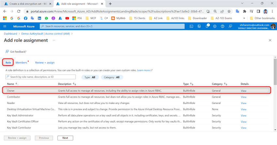Open the AZ-103 Exams bookmark folder
Image resolution: width=277 pixels, height=145 pixels.
pyautogui.click(x=221, y=18)
